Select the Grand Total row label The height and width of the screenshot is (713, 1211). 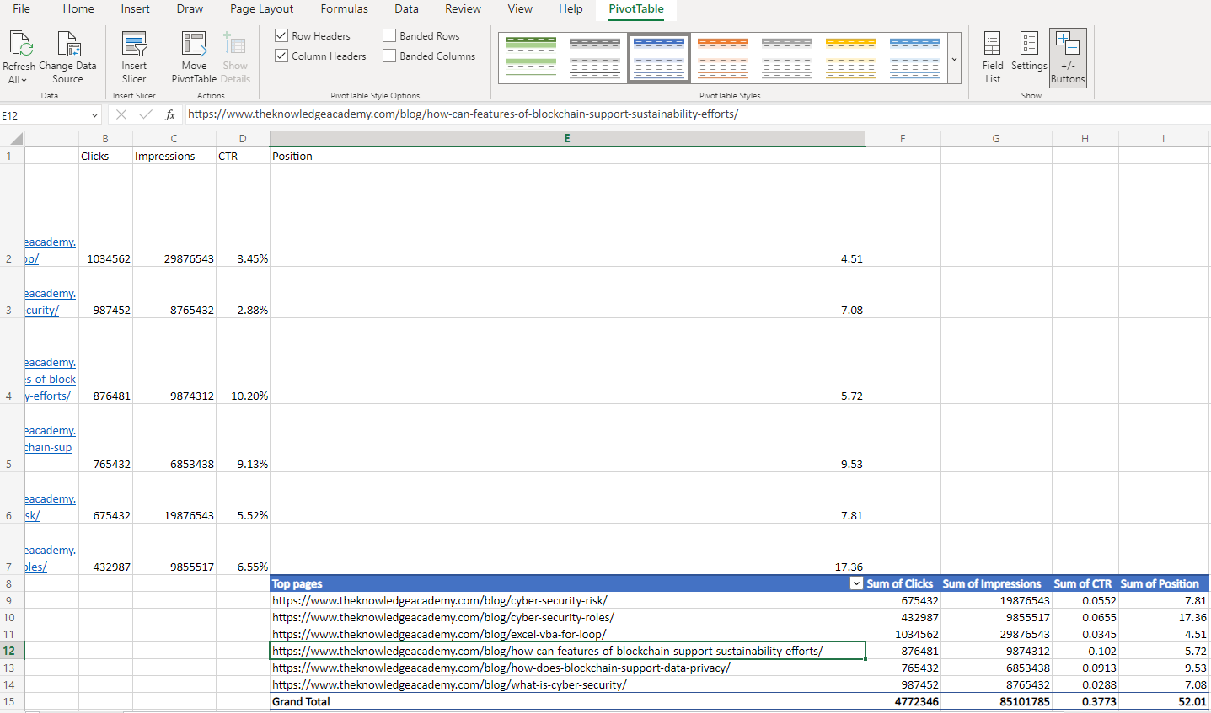[301, 701]
